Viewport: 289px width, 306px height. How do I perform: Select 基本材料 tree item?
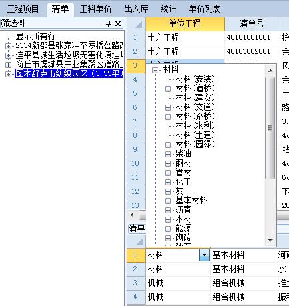(x=191, y=201)
